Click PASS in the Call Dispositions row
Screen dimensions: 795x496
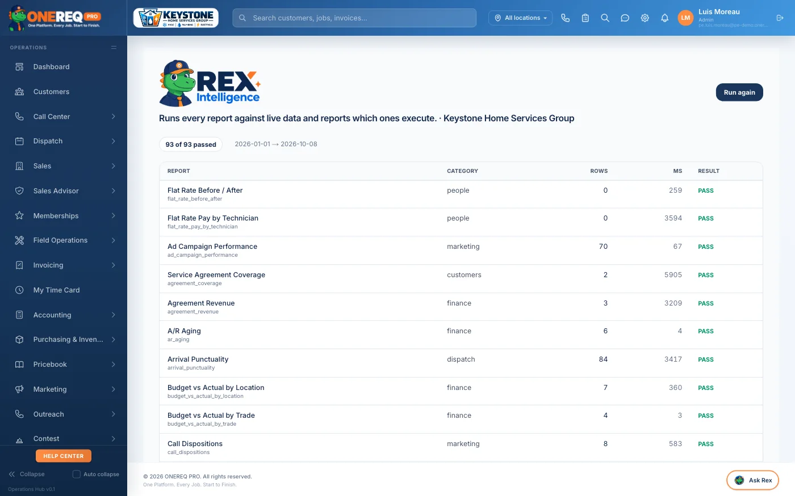click(x=706, y=444)
